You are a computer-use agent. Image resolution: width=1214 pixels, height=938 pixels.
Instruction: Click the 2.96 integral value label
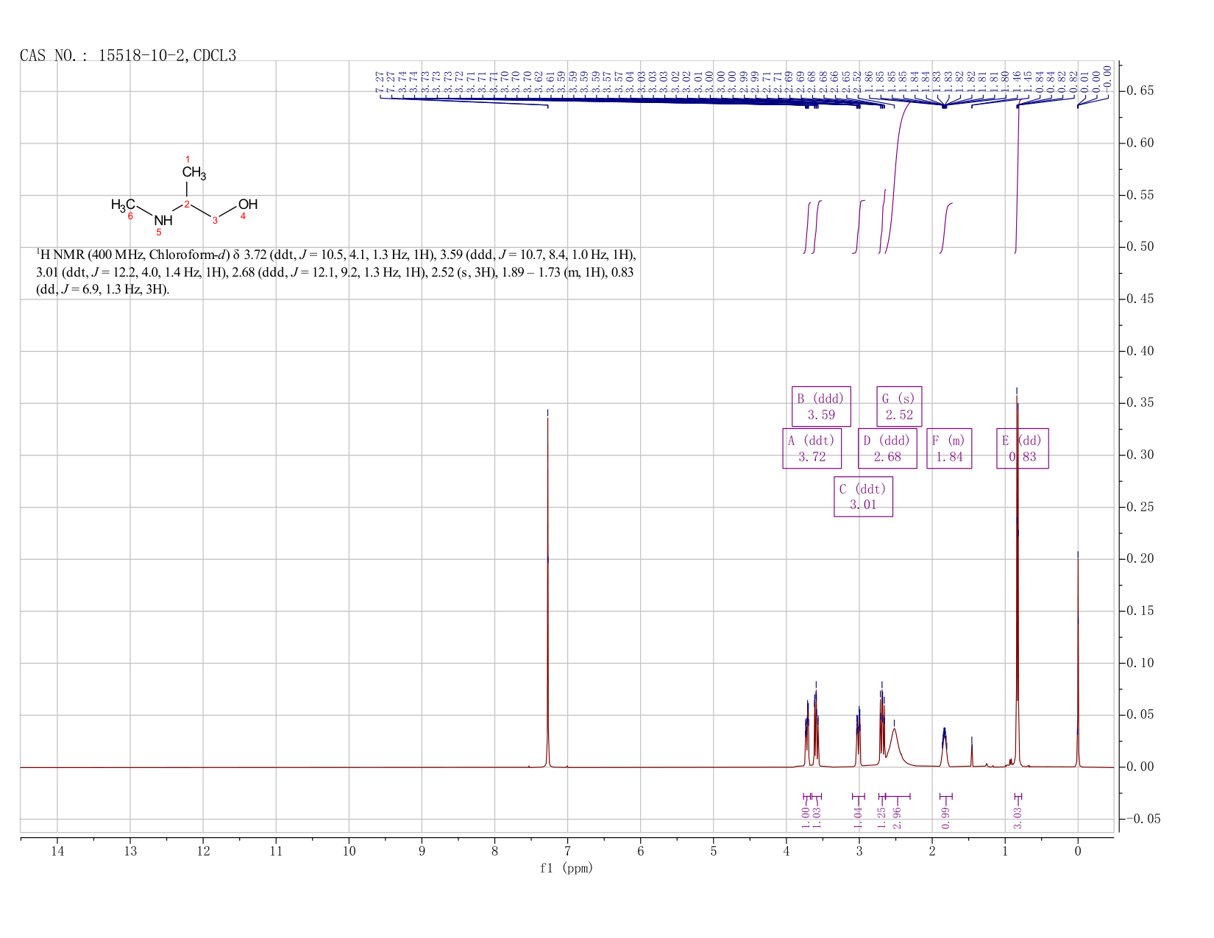897,818
